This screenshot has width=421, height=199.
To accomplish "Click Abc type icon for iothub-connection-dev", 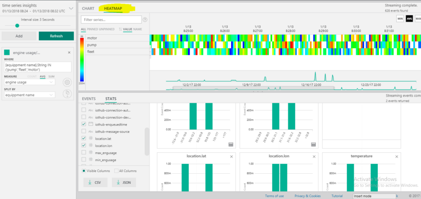I will pos(91,117).
